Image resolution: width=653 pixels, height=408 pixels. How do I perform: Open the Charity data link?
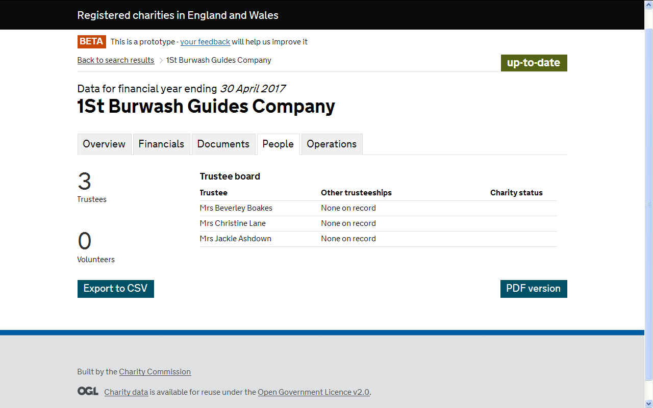point(126,392)
